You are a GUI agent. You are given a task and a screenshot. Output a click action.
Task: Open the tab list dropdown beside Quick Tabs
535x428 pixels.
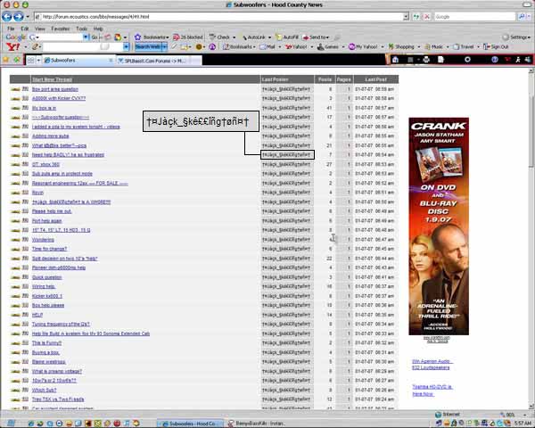38,61
